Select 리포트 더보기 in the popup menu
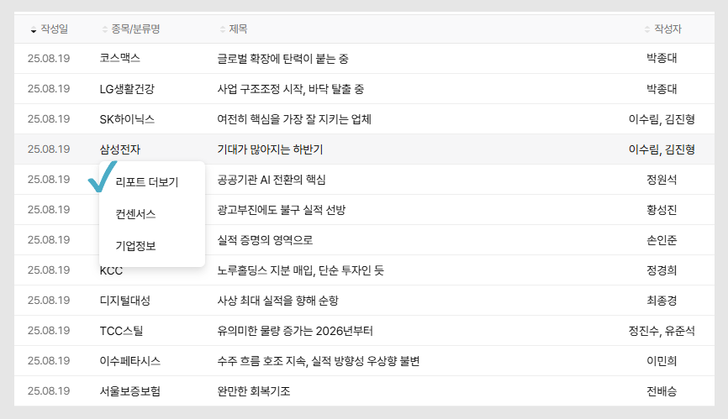Screen dimensions: 728x419 147,181
